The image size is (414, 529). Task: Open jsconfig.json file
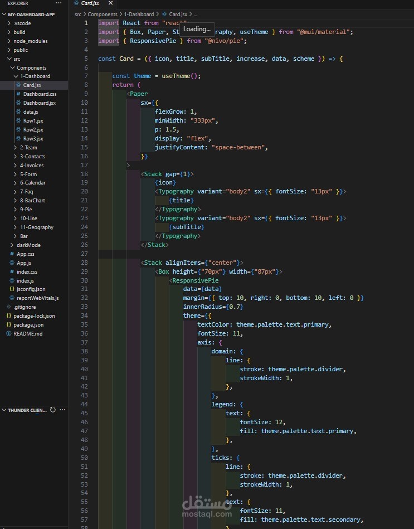click(x=31, y=289)
